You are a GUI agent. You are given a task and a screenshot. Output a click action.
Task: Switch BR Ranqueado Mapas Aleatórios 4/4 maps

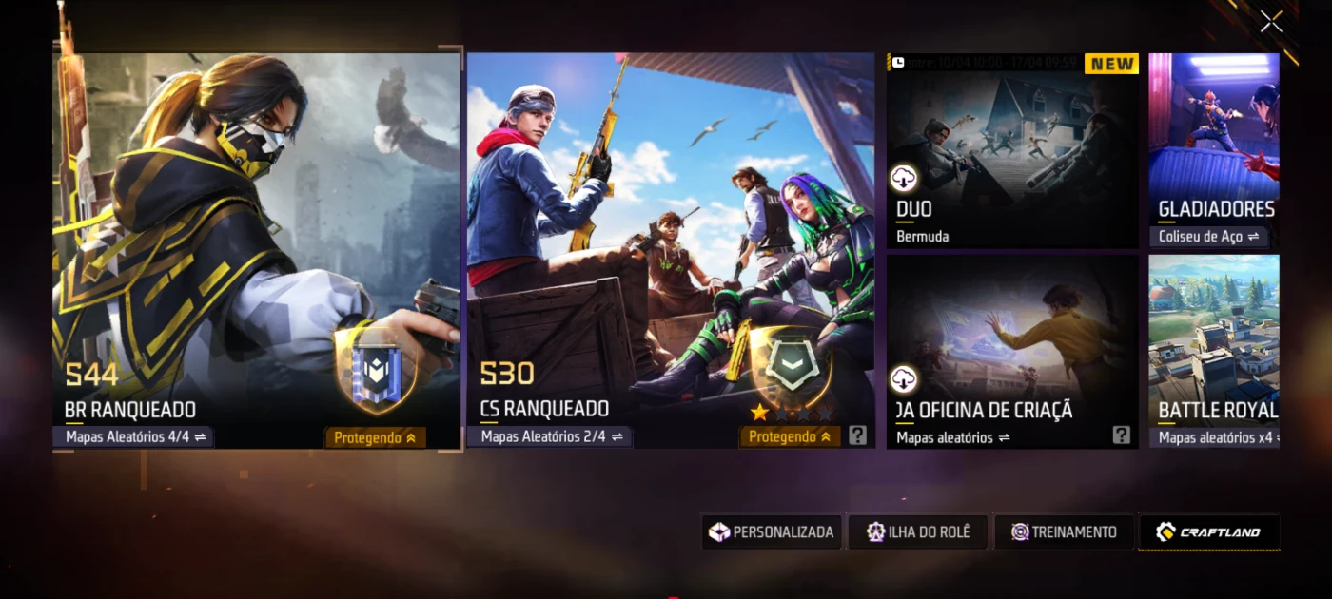click(133, 437)
